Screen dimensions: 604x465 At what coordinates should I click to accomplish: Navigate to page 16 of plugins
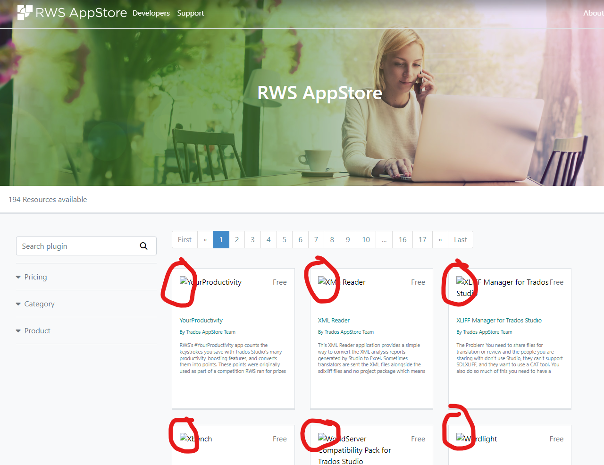coord(402,239)
